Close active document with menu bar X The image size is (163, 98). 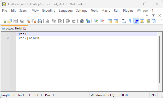(160, 16)
